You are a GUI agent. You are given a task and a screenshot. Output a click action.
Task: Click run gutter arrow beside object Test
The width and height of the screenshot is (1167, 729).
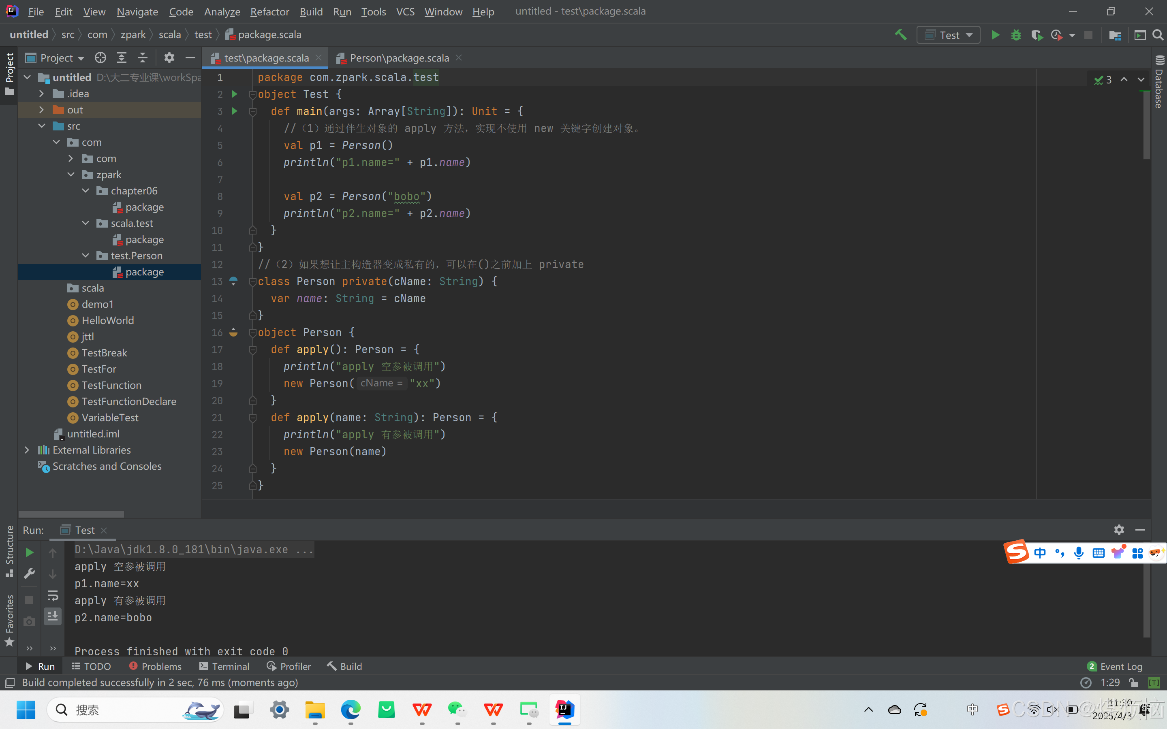[x=234, y=94]
